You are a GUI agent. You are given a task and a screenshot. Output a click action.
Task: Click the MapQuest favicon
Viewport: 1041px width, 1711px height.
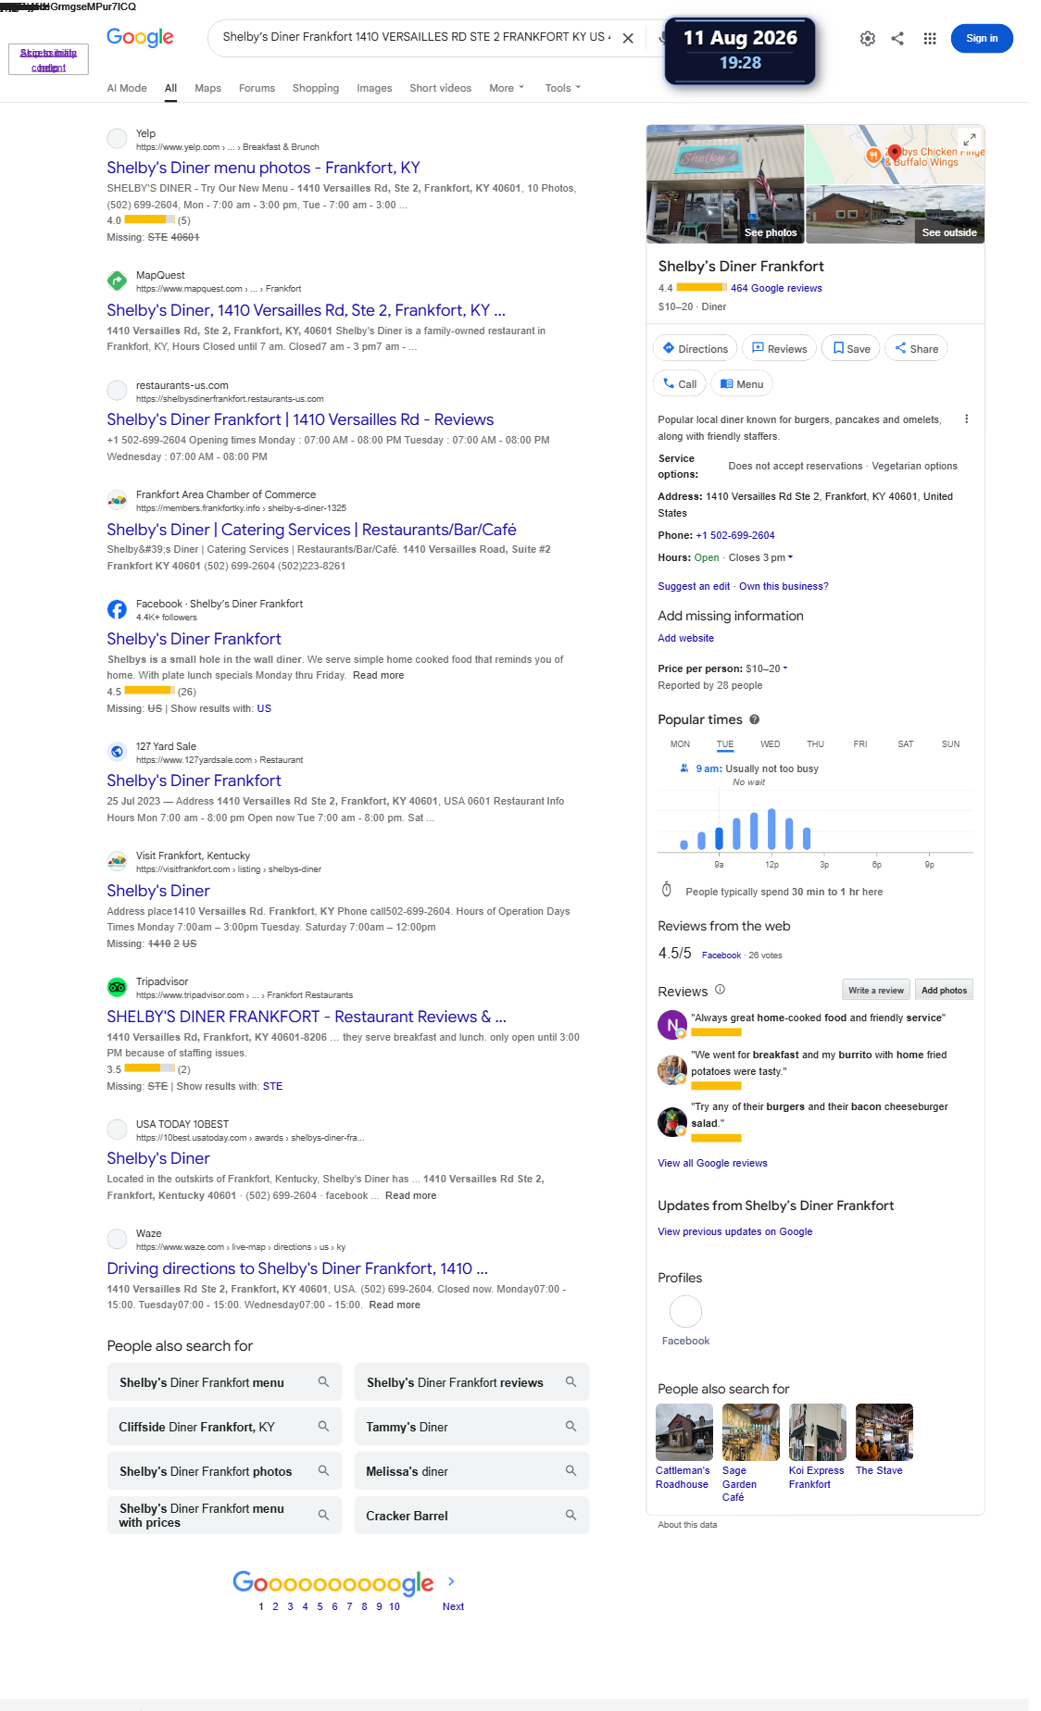pos(117,281)
